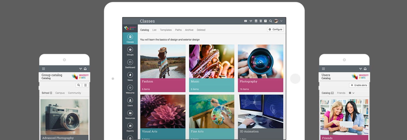Click the Fashion title label

point(147,81)
